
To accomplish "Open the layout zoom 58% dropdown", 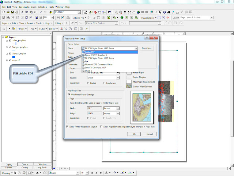I will pyautogui.click(x=52, y=18).
